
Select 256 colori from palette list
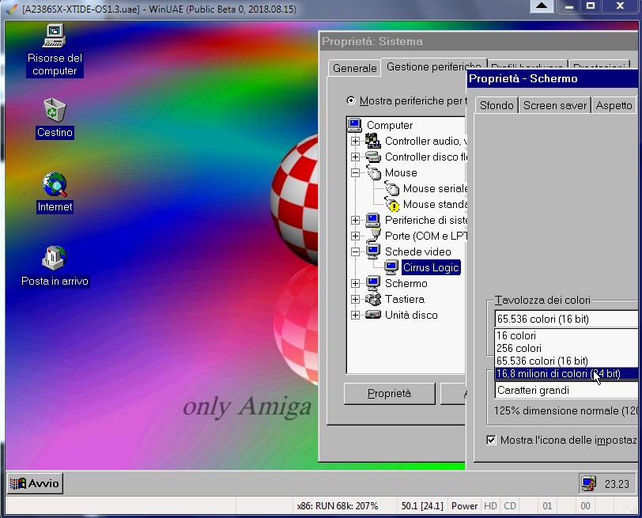pos(519,348)
